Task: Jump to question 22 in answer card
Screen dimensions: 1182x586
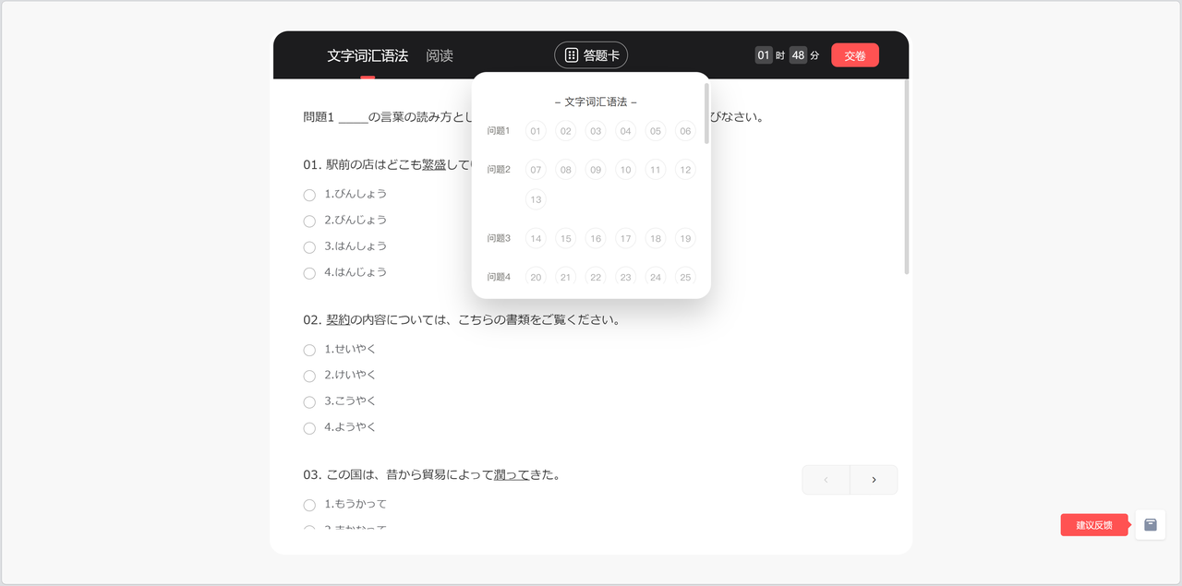Action: pos(596,277)
